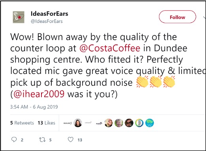Viewport: 206px width, 151px height.
Task: Expand the tweet options chevron
Action: pyautogui.click(x=204, y=17)
